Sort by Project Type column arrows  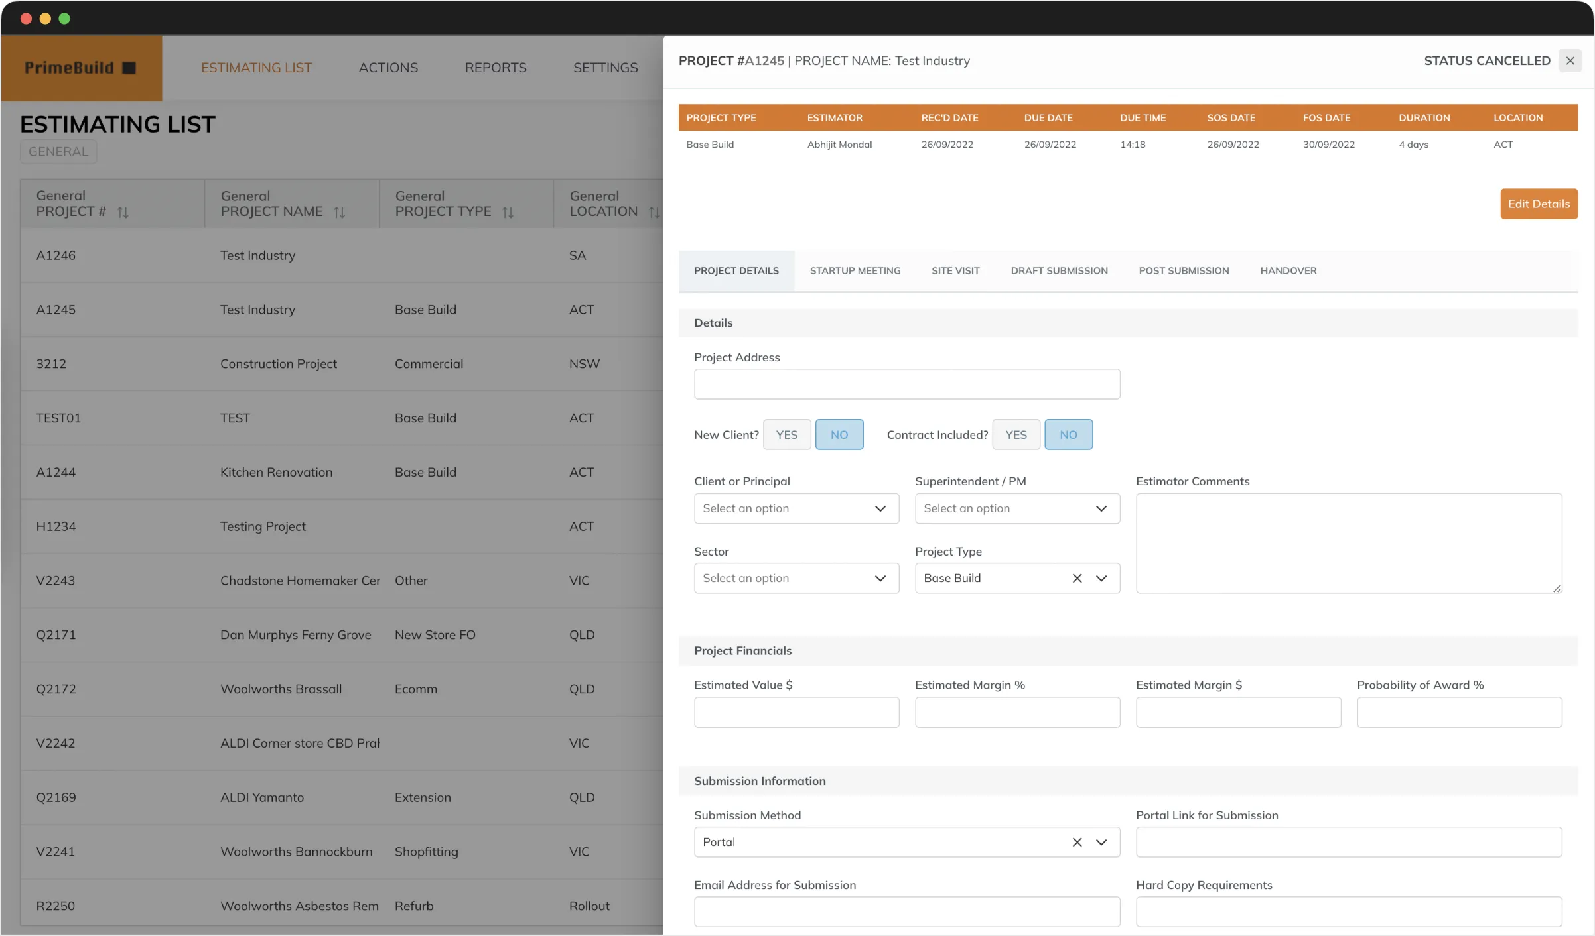[508, 213]
